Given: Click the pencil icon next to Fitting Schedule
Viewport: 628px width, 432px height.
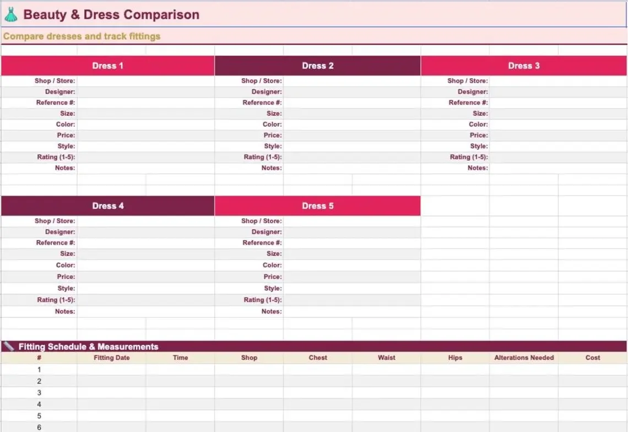Looking at the screenshot, I should point(9,347).
